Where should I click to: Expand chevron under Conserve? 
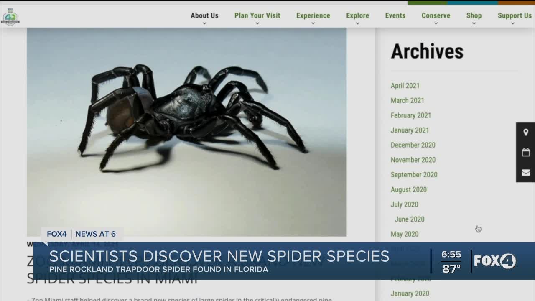point(436,23)
